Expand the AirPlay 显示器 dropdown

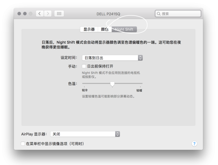coord(85,134)
